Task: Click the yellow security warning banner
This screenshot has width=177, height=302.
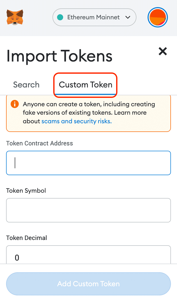Action: 88,113
